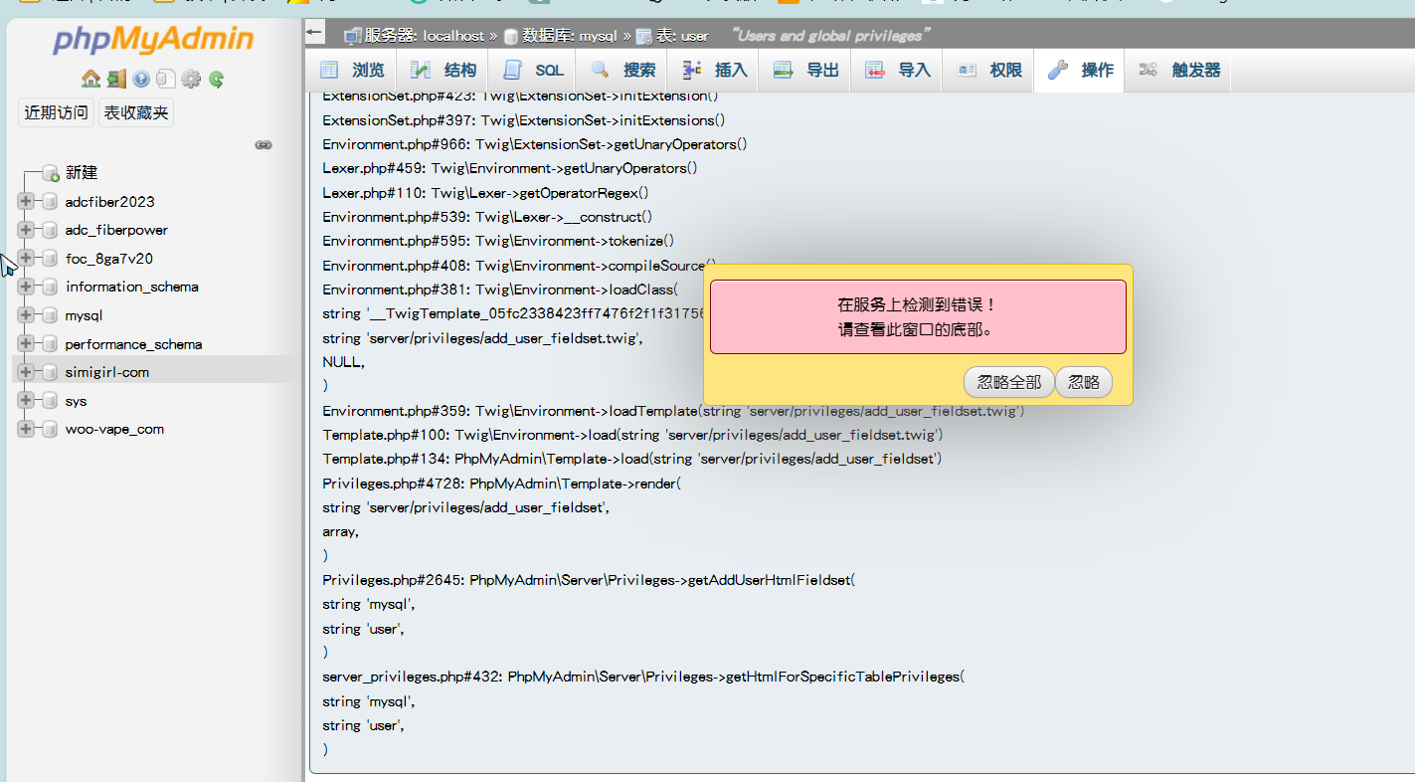Click database icon beside information_schema

click(49, 287)
